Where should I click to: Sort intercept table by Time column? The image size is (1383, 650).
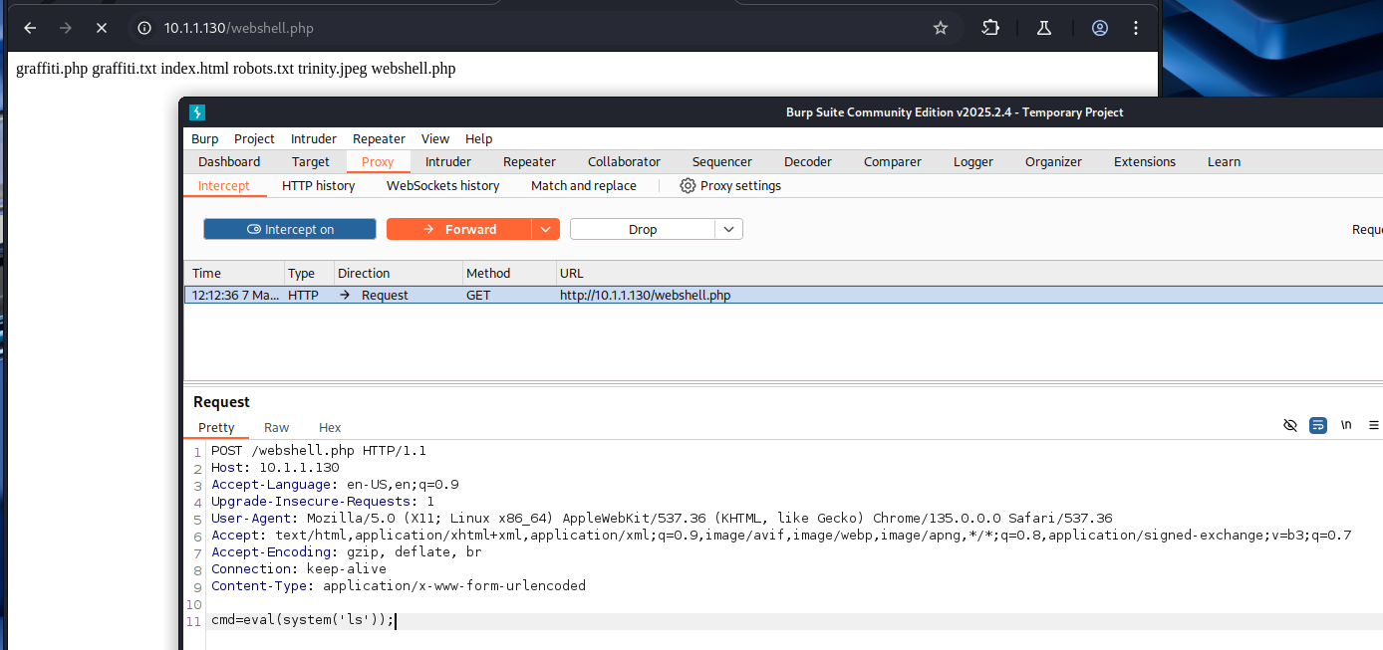tap(234, 273)
